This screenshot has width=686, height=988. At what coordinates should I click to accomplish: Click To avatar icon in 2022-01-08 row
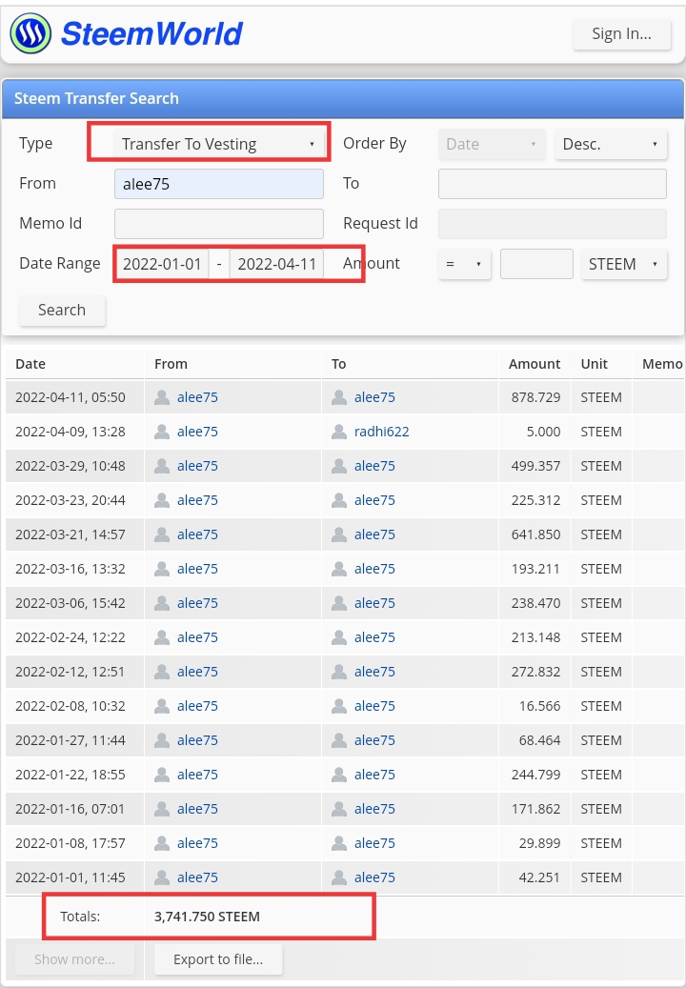[339, 843]
